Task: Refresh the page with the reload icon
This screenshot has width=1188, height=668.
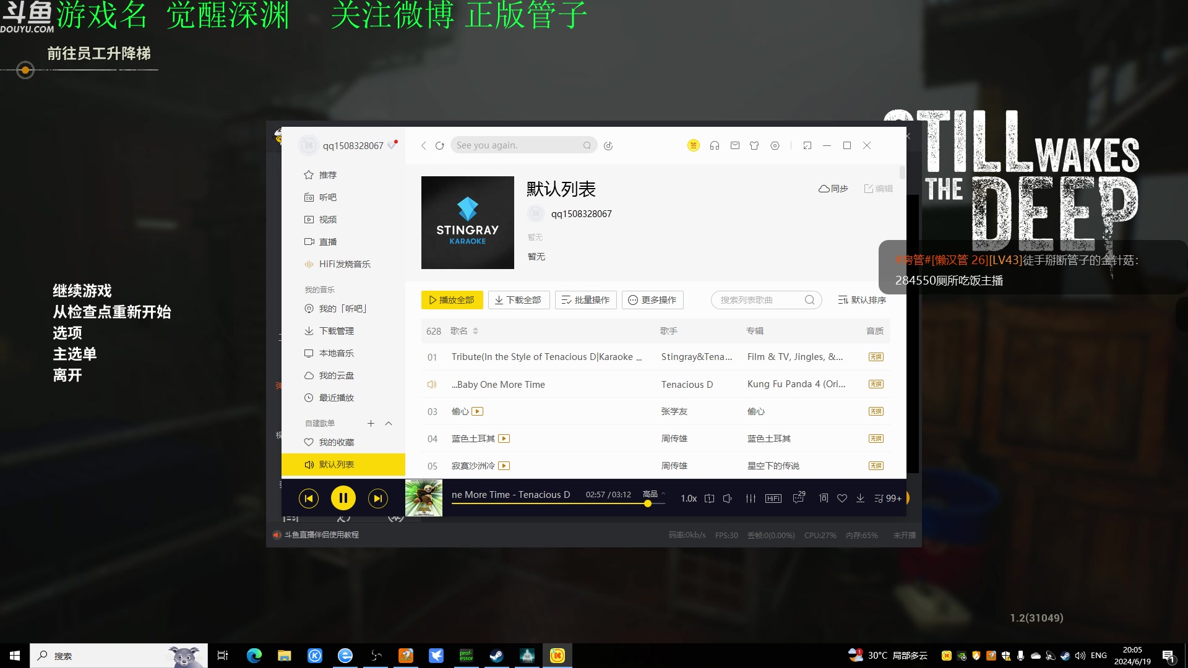Action: tap(439, 145)
